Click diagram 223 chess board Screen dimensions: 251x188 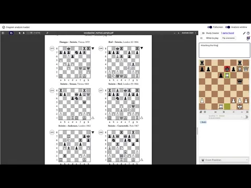click(75, 62)
